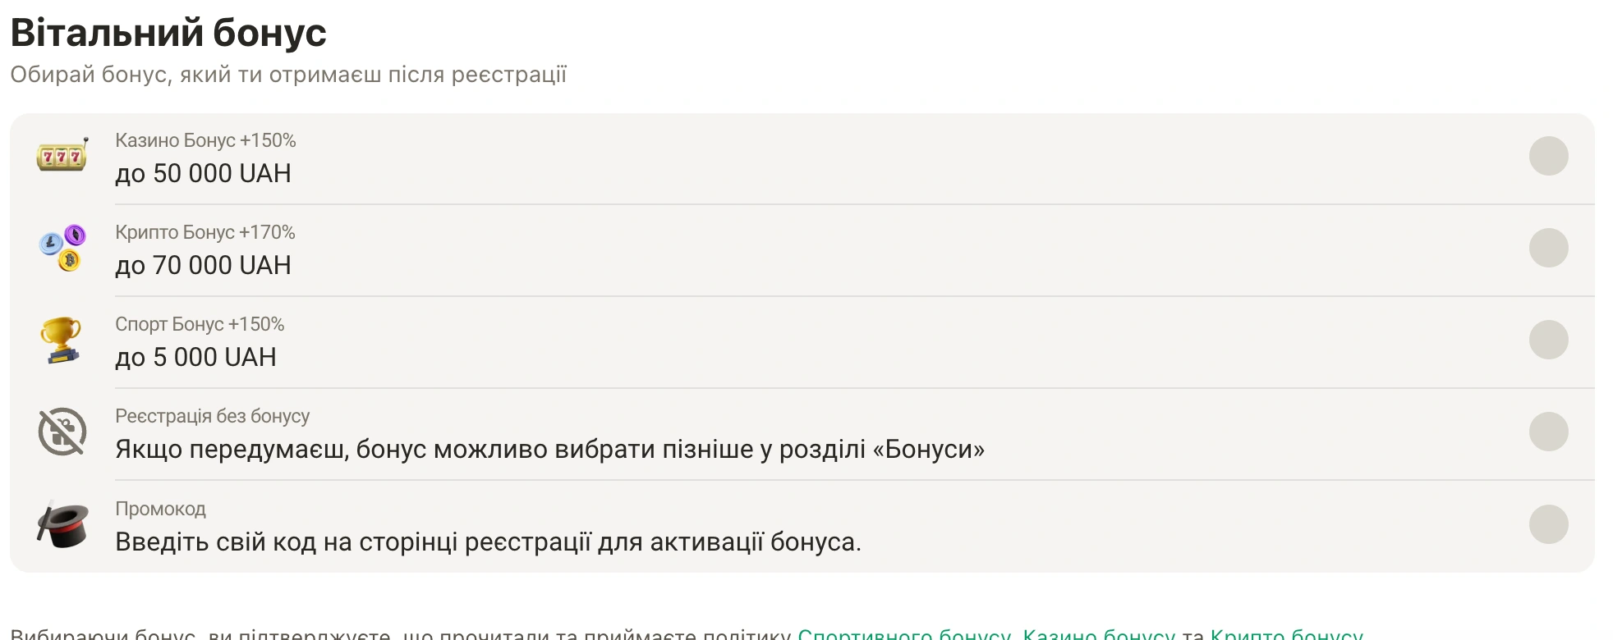The image size is (1613, 640).
Task: Click the trophy pedestal in Спорт Бонус icon
Action: click(x=61, y=355)
